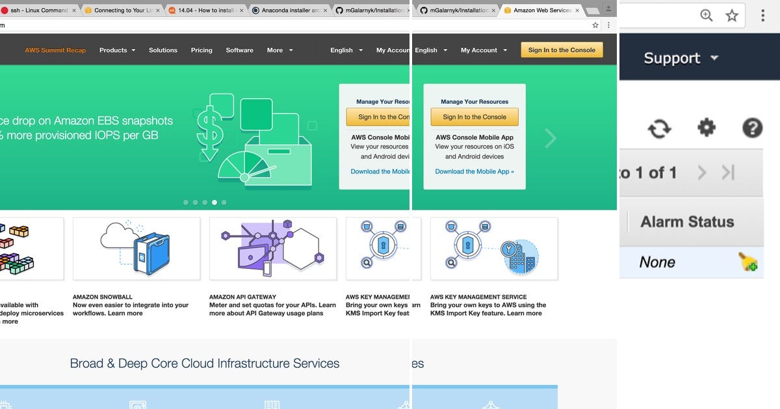780x409 pixels.
Task: Select the fourth carousel navigation dot
Action: coord(214,202)
